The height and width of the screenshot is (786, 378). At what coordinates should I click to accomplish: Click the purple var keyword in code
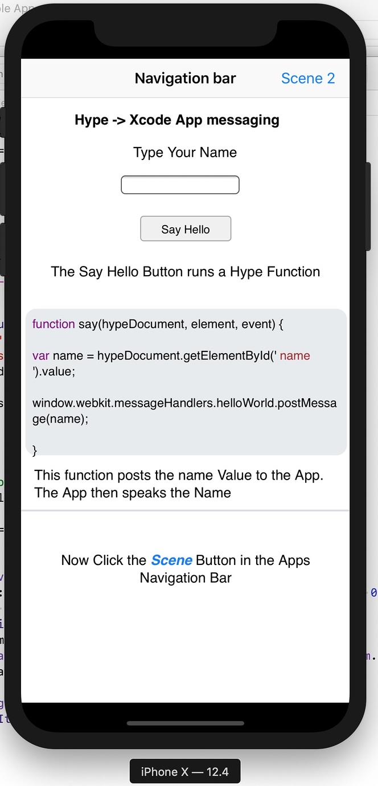(40, 356)
